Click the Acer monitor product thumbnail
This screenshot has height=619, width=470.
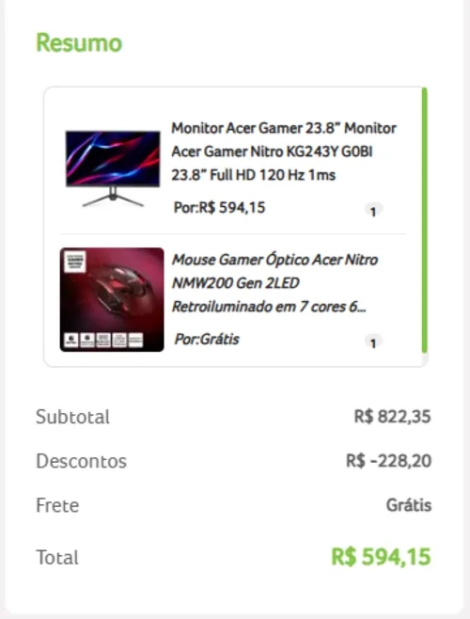(x=113, y=168)
